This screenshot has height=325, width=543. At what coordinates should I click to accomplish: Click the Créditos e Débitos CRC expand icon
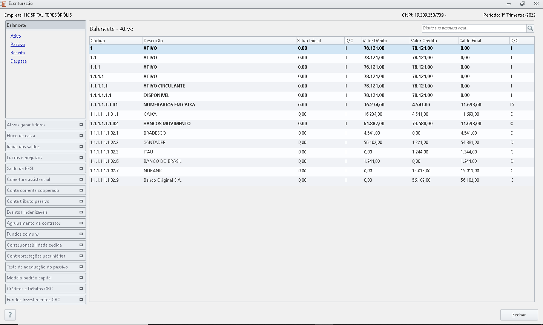(x=81, y=289)
